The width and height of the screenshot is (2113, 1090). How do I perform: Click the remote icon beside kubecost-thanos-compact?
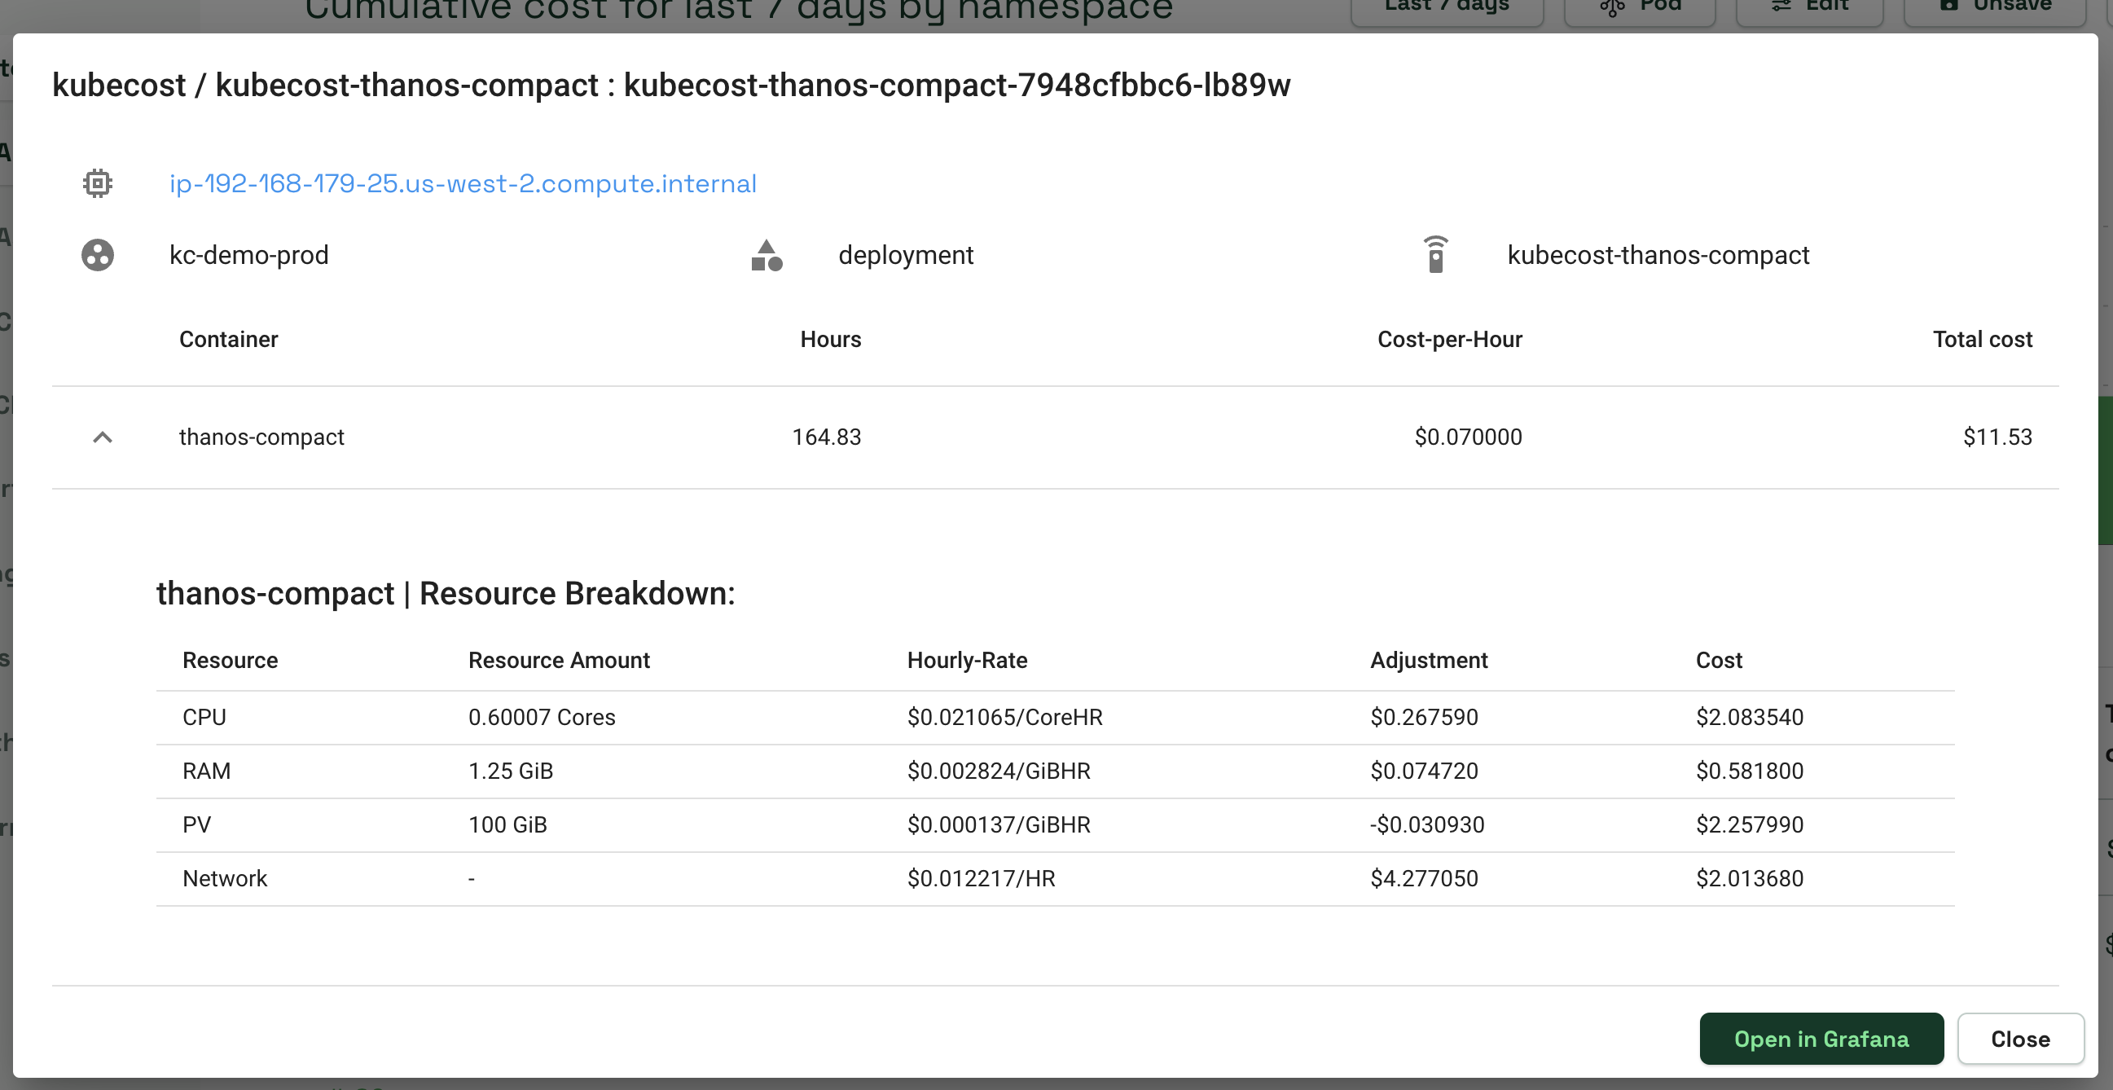coord(1435,254)
